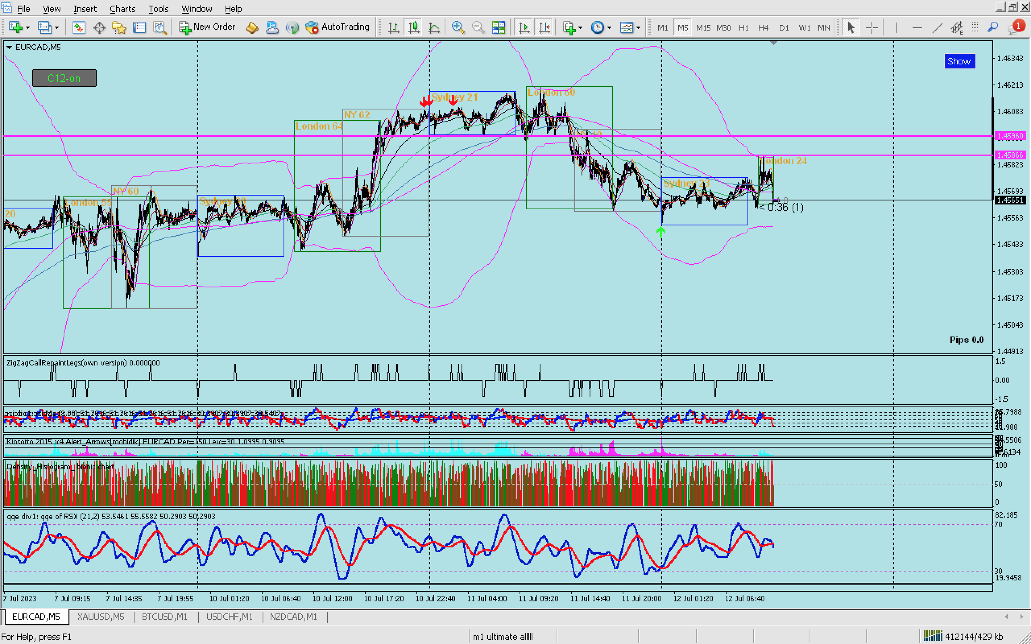Viewport: 1031px width, 644px height.
Task: Draw a trendline with the Trendline tool
Action: 937,28
